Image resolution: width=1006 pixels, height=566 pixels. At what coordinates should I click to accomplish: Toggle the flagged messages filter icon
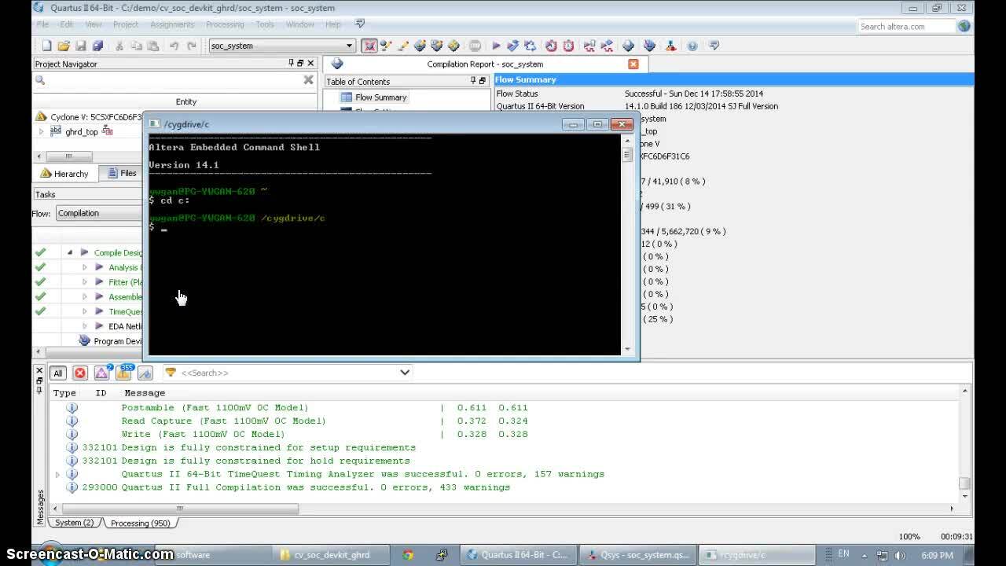(145, 373)
